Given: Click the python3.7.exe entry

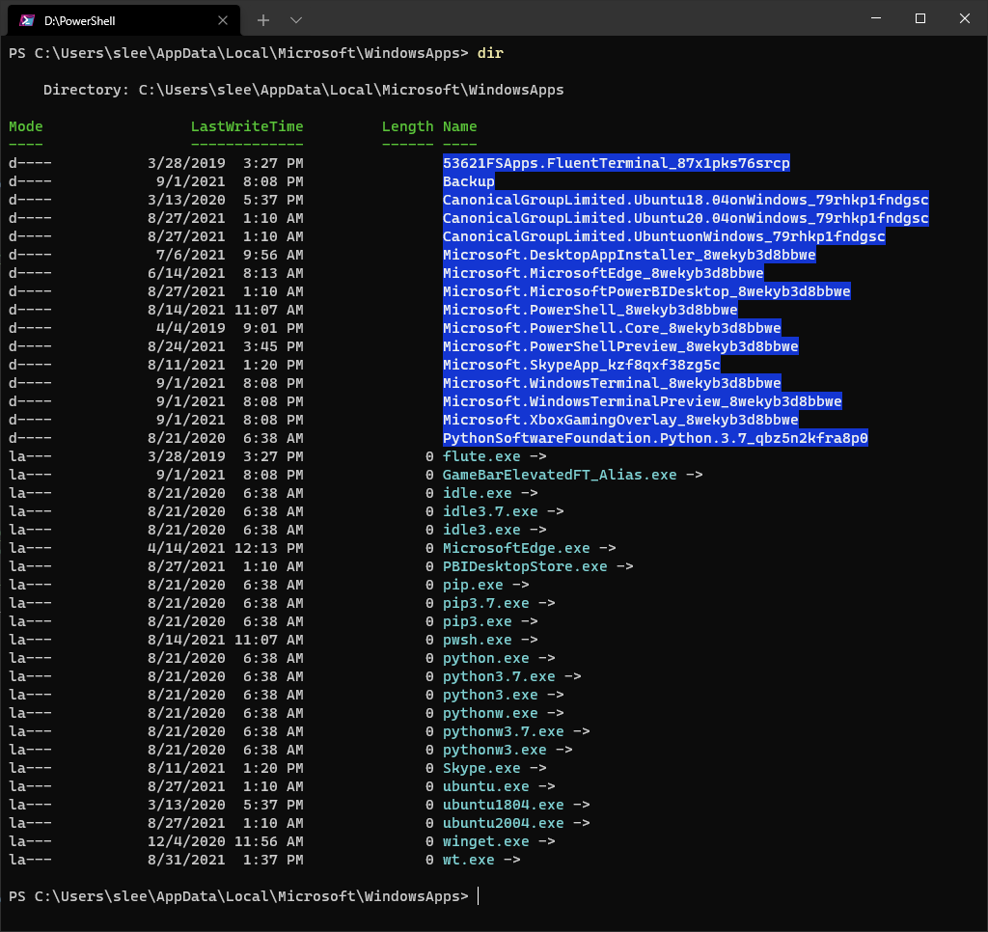Looking at the screenshot, I should pos(499,676).
